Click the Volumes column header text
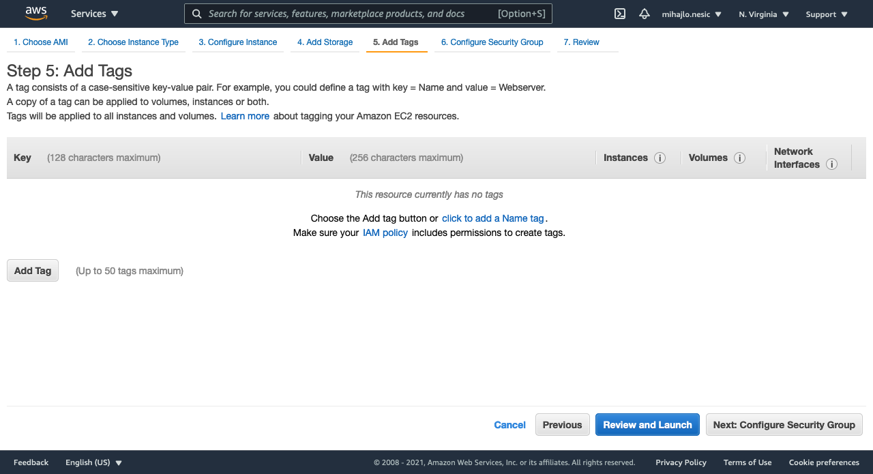This screenshot has width=873, height=474. (x=708, y=158)
